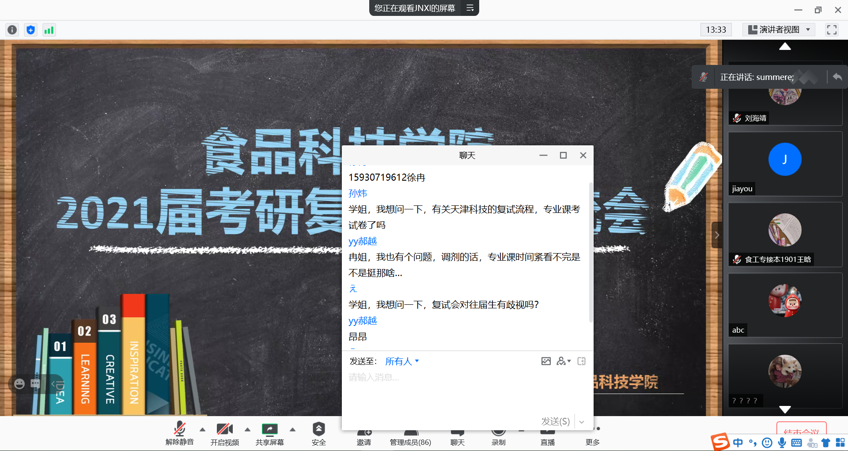The image size is (848, 451).
Task: Open 所有人 recipient dropdown in chat
Action: pyautogui.click(x=402, y=361)
